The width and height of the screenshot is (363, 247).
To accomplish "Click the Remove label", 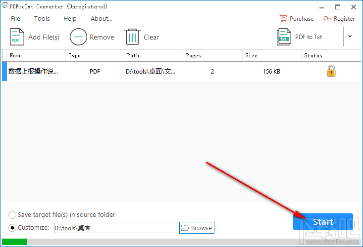I will 102,37.
